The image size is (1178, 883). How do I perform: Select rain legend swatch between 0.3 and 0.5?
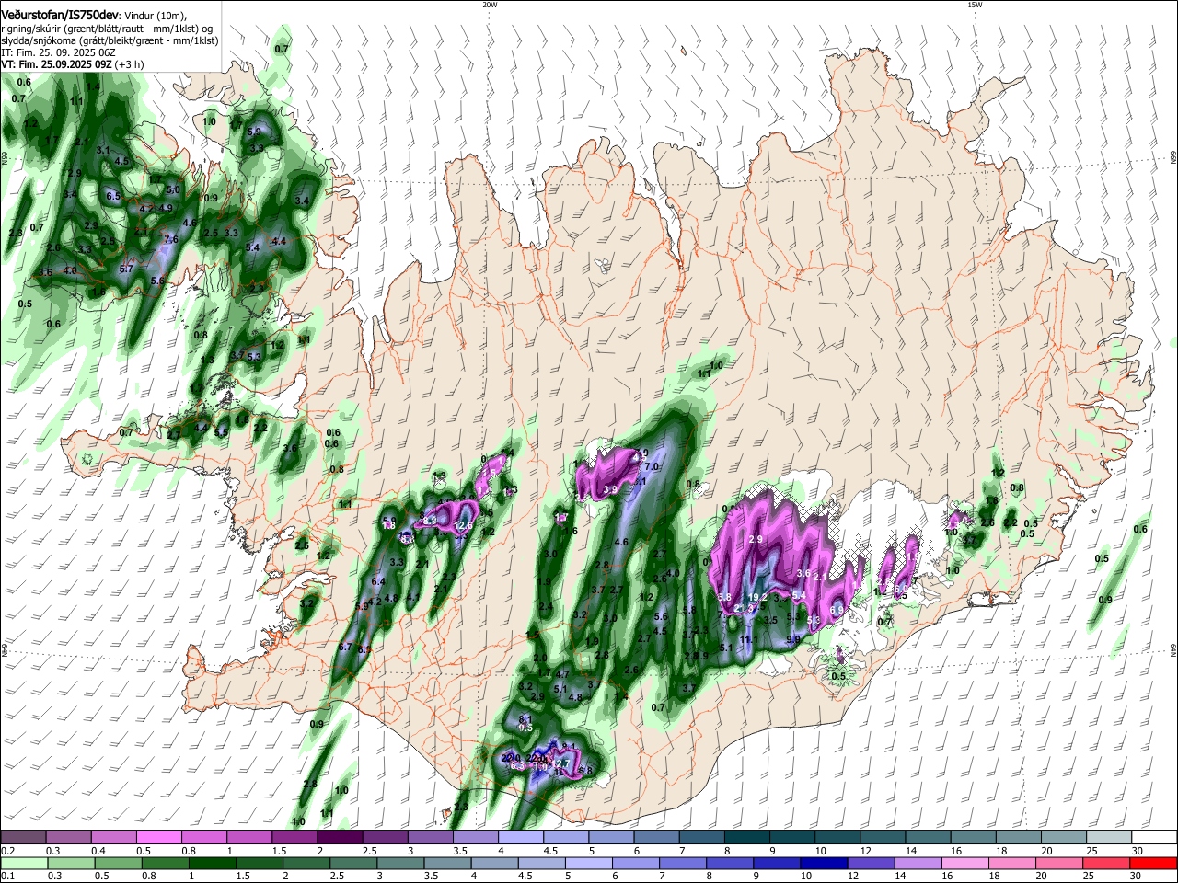71,863
